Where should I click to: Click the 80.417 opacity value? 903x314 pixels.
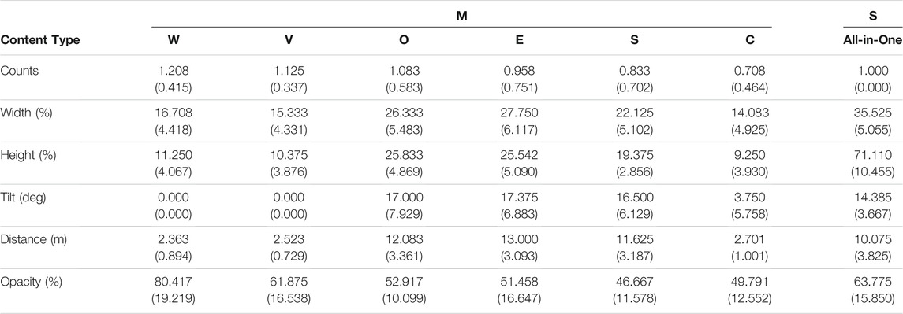pyautogui.click(x=172, y=283)
